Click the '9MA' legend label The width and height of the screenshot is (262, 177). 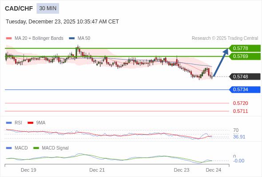(x=41, y=123)
